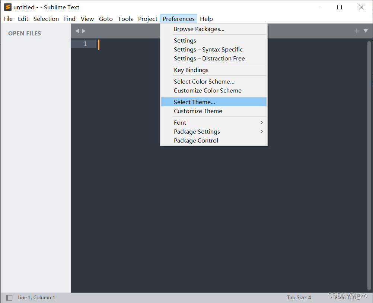Change the Plain Text syntax selector
This screenshot has height=303, width=373.
click(346, 297)
